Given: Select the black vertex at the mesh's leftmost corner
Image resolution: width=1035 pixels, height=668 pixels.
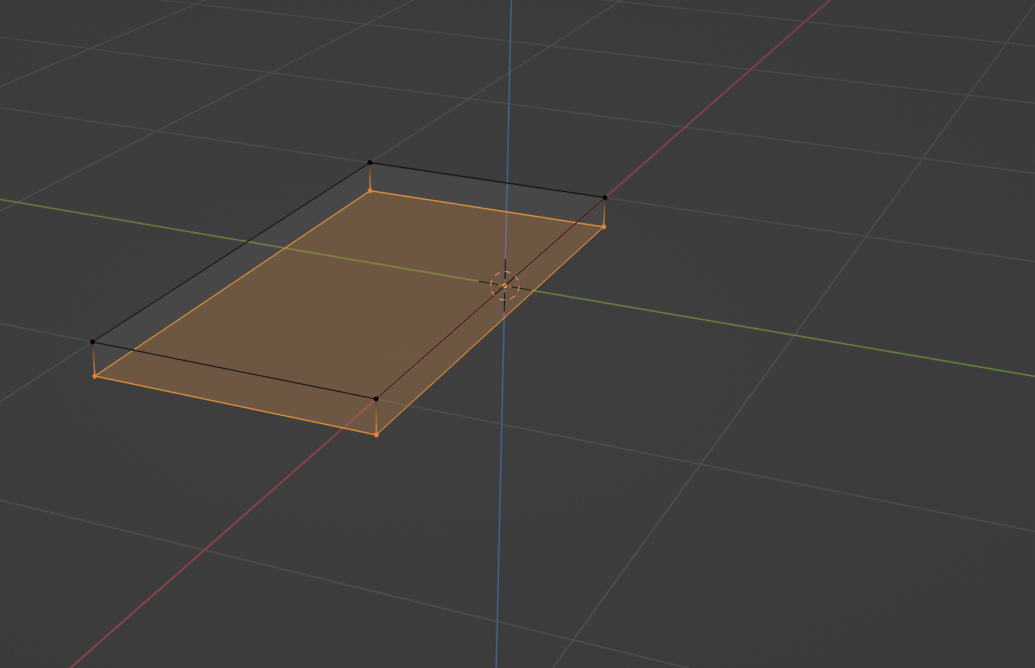Looking at the screenshot, I should [x=93, y=342].
